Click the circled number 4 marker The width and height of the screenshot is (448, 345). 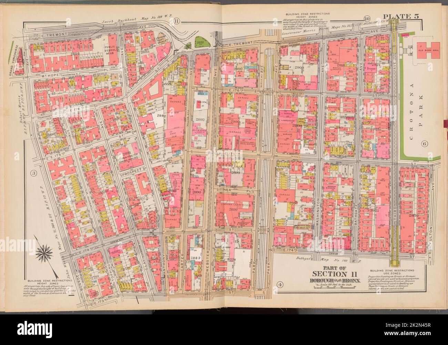(280, 285)
